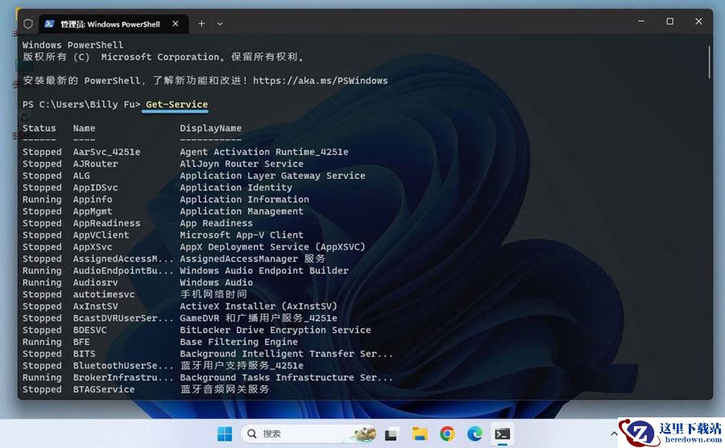
Task: Click the PowerShell icon on the tab
Action: pyautogui.click(x=49, y=23)
